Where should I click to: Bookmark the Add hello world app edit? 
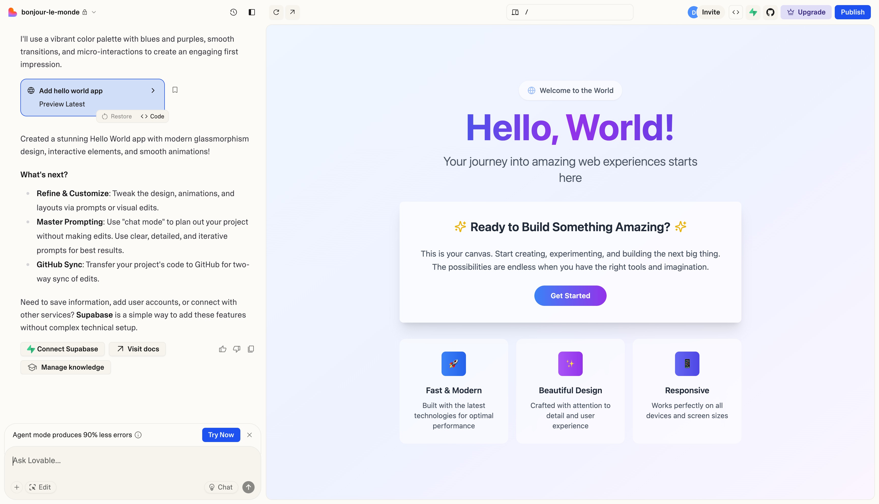click(175, 90)
